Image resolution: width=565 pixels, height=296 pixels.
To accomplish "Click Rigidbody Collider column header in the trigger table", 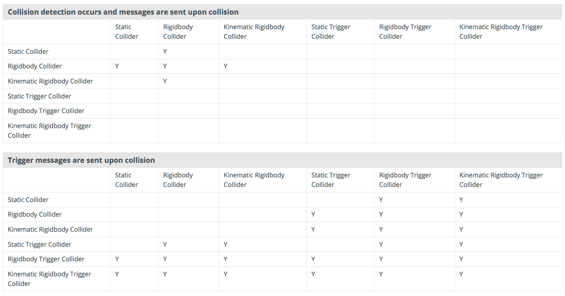I will (178, 180).
